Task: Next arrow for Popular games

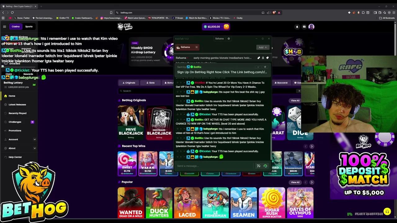Action: (311, 182)
